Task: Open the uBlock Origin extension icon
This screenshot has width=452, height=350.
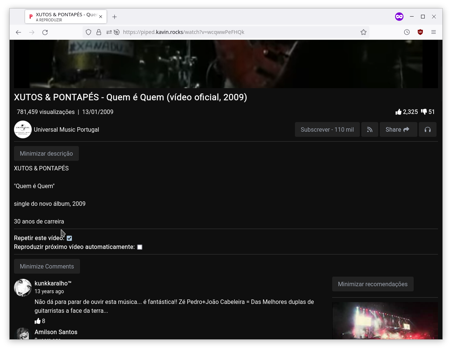Action: [x=420, y=32]
